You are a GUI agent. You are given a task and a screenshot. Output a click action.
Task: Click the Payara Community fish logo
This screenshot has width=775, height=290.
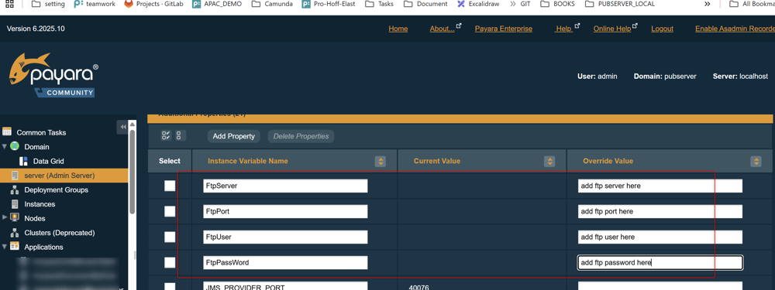point(53,75)
